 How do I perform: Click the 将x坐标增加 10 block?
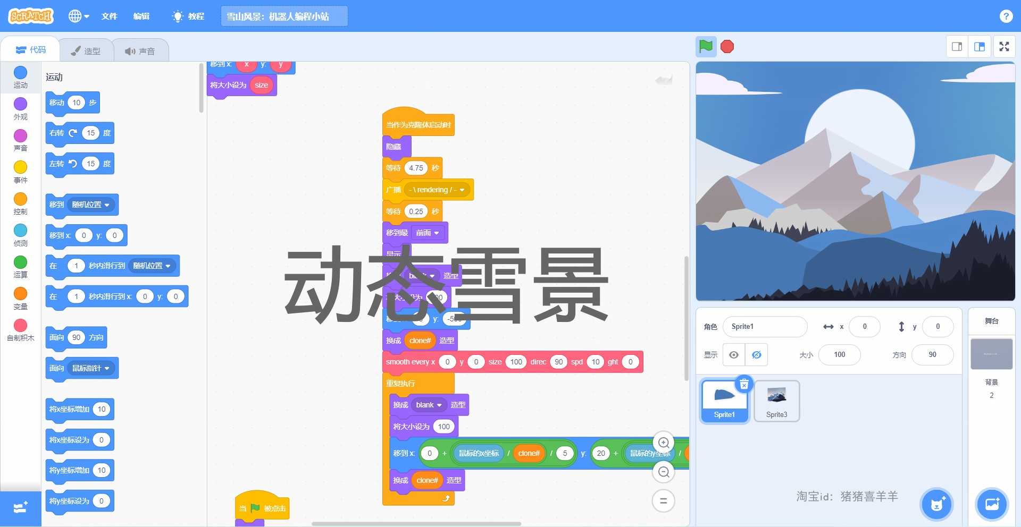(x=80, y=410)
